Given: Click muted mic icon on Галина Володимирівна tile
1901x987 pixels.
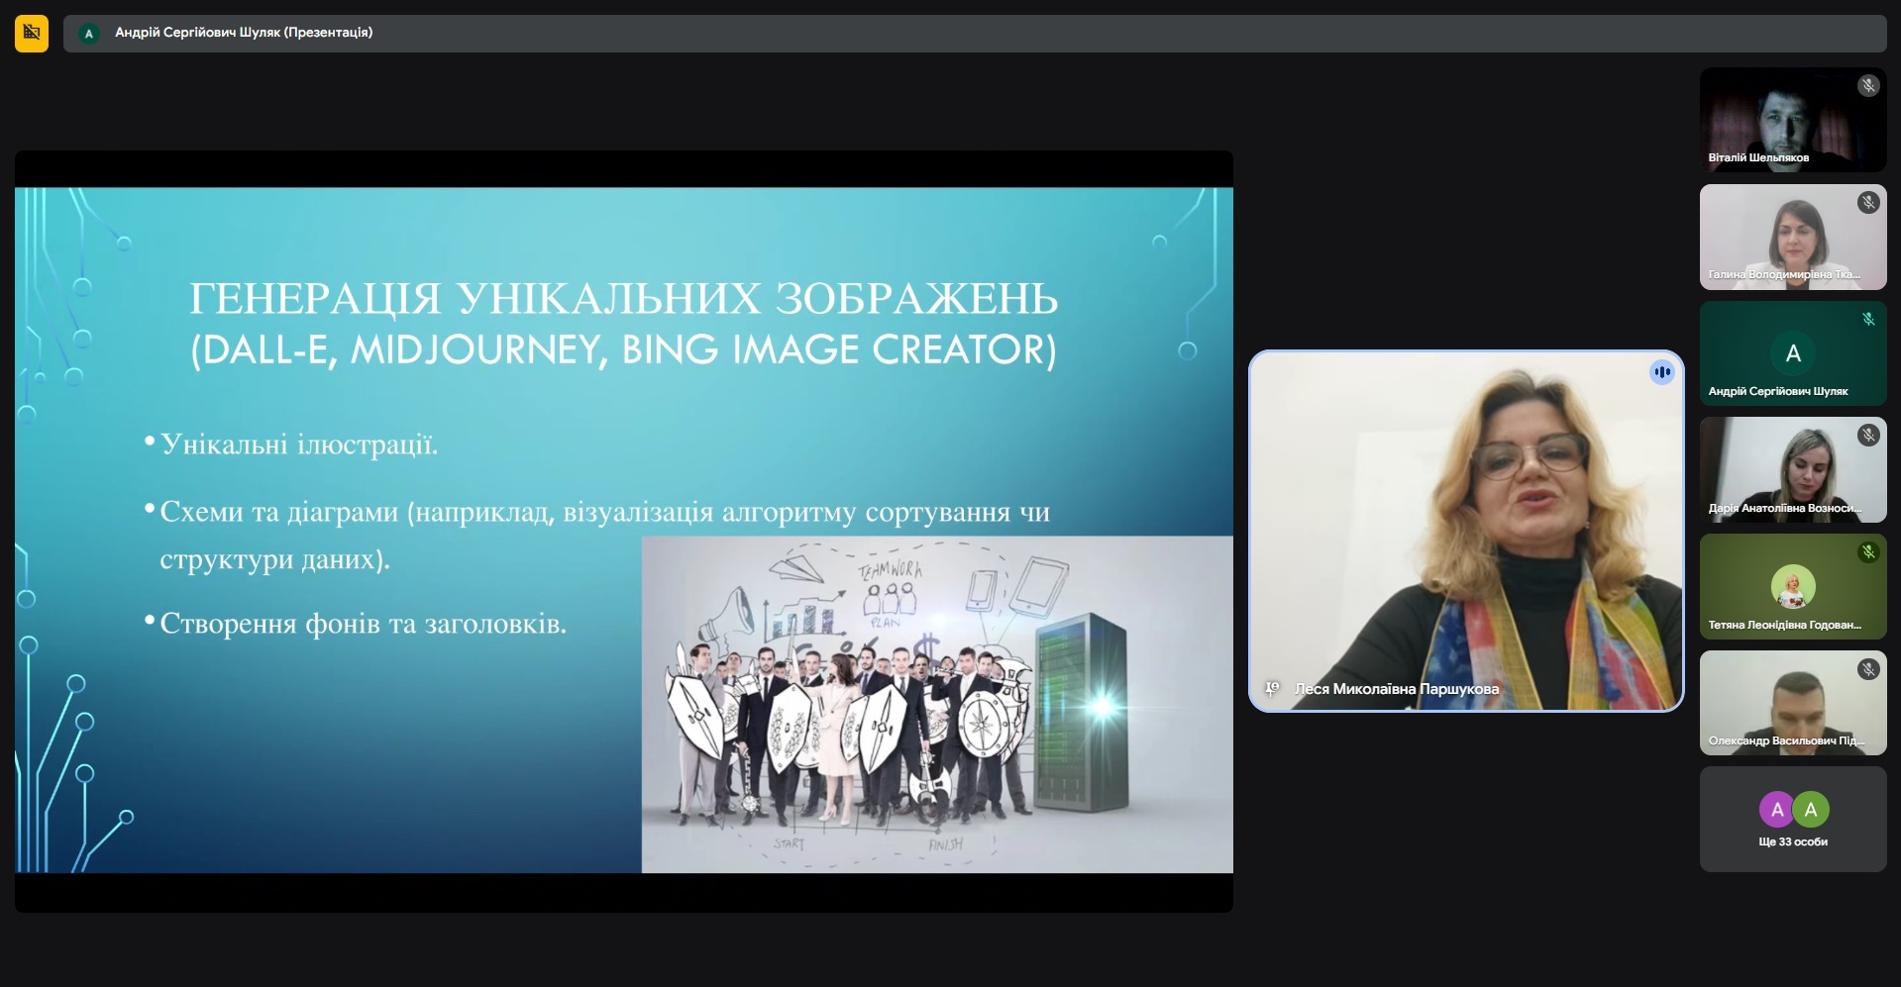Looking at the screenshot, I should [x=1867, y=203].
